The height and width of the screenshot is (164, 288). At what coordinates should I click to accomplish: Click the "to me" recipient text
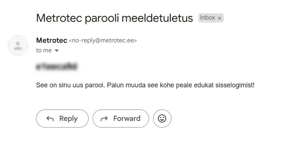pyautogui.click(x=44, y=50)
